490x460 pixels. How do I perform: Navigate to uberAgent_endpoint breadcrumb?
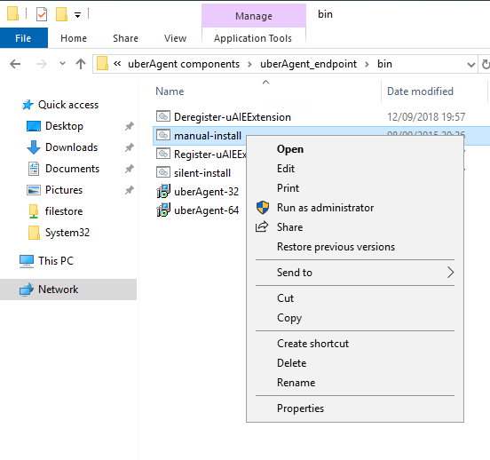[x=308, y=64]
